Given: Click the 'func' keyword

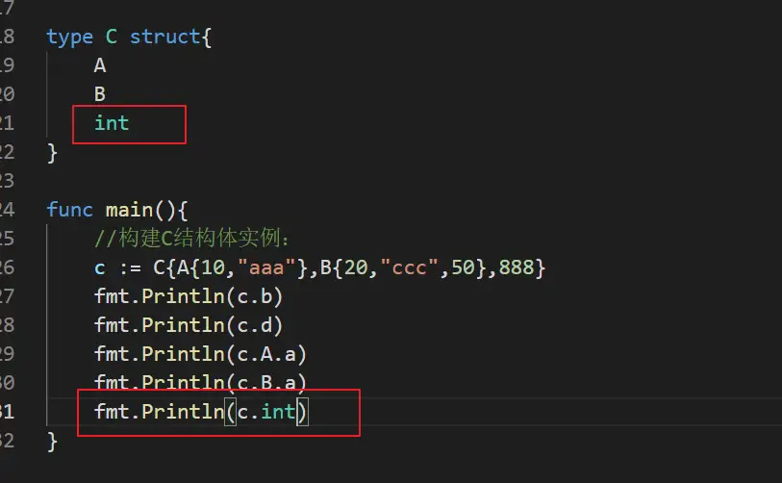Looking at the screenshot, I should [x=69, y=210].
